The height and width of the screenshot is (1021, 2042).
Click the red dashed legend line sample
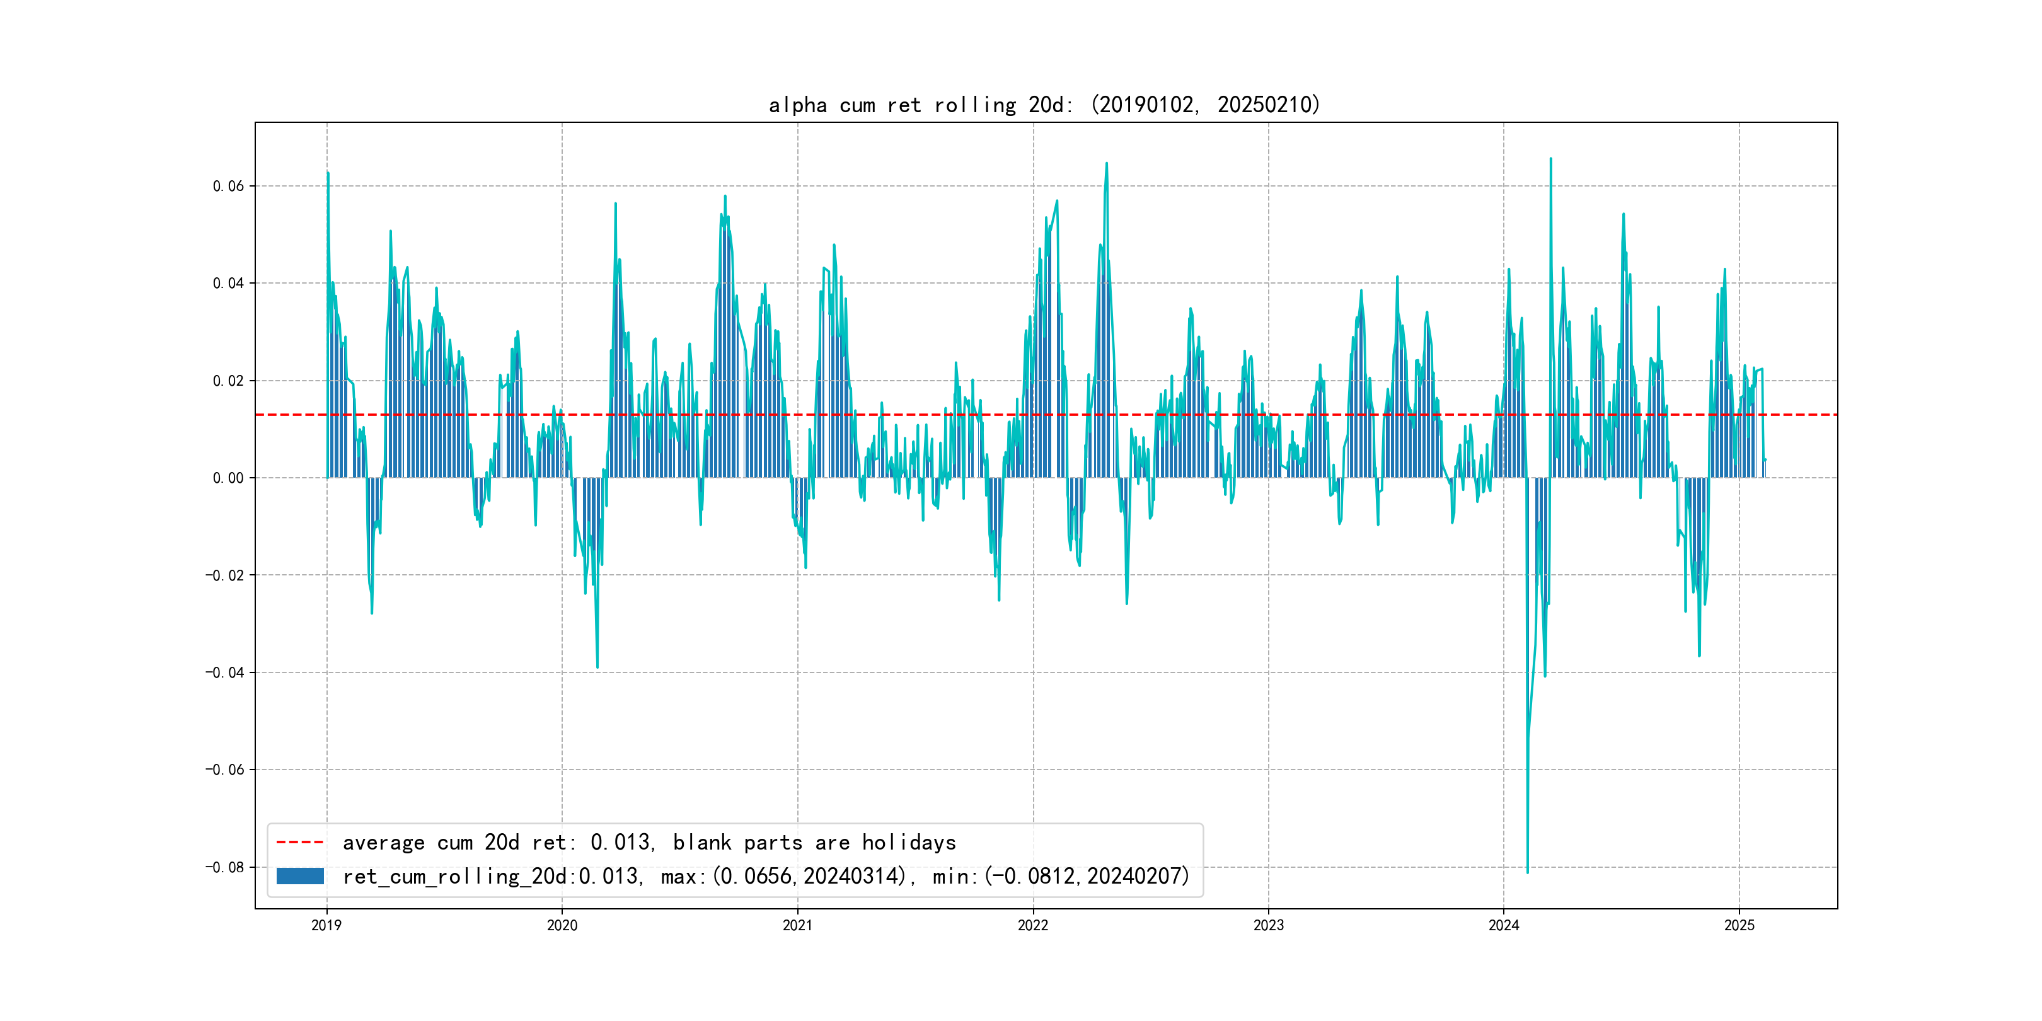point(299,842)
